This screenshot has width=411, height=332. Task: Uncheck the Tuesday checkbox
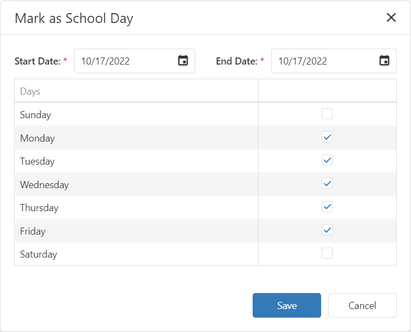click(x=327, y=160)
